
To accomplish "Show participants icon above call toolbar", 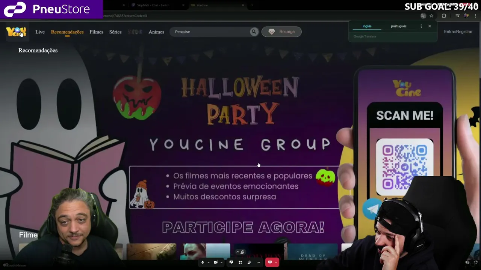I will 242,252.
